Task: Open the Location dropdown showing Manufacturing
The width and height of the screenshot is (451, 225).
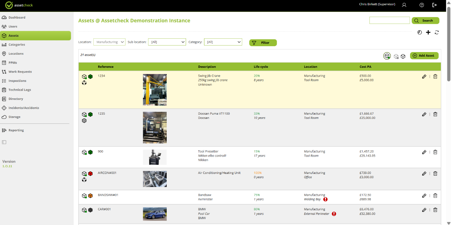Action: [109, 42]
